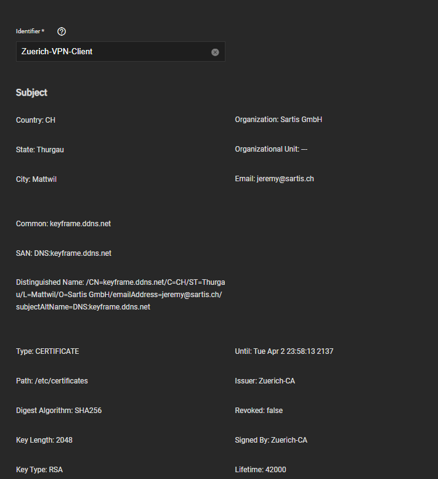Click the Issuer: Zuerich-CA entry
Viewport: 438px width, 479px height.
pyautogui.click(x=265, y=381)
